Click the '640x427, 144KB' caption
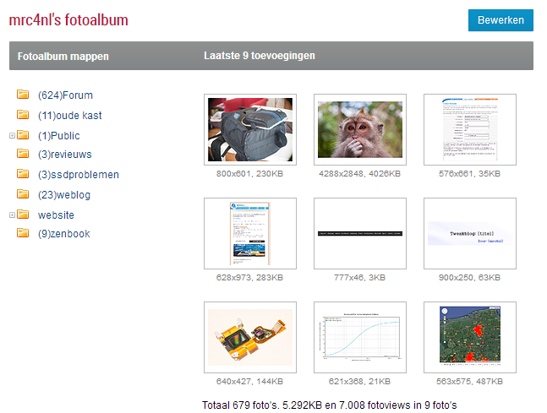Screen dimensions: 547x413 pos(249,381)
